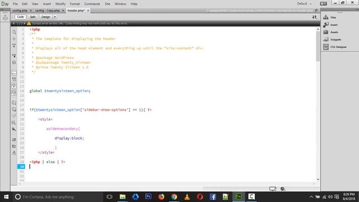Go to next error arrow in info bar
Image resolution: width=359 pixels, height=202 pixels.
[x=24, y=24]
